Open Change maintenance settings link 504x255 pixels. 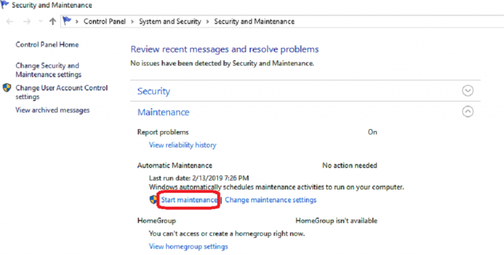pos(270,200)
